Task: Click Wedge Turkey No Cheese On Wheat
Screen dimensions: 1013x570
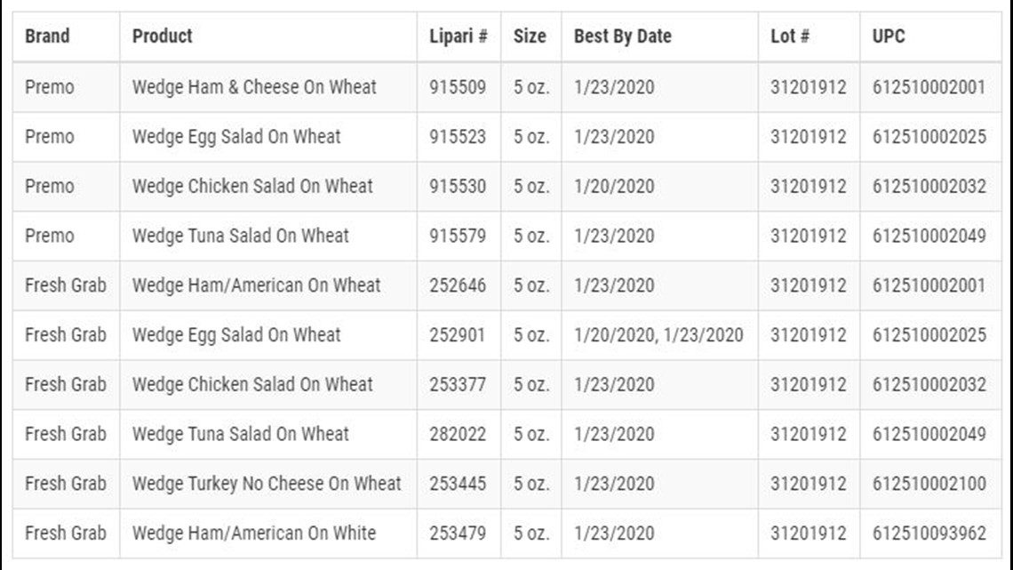Action: [x=267, y=484]
